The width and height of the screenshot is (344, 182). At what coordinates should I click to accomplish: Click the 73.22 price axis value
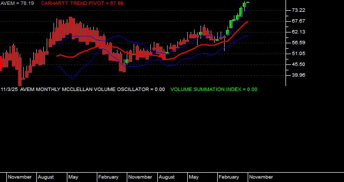click(x=299, y=10)
